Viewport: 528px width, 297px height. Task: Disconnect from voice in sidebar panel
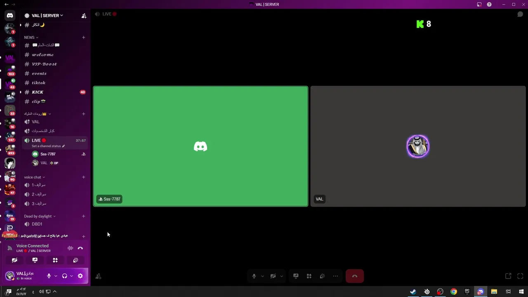pos(80,248)
